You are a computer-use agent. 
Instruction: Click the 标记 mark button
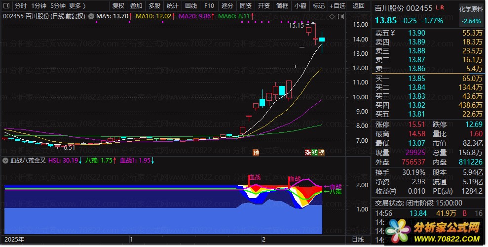[318, 5]
